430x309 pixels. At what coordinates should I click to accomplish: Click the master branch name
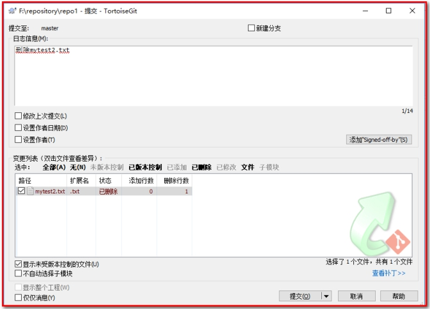[50, 28]
